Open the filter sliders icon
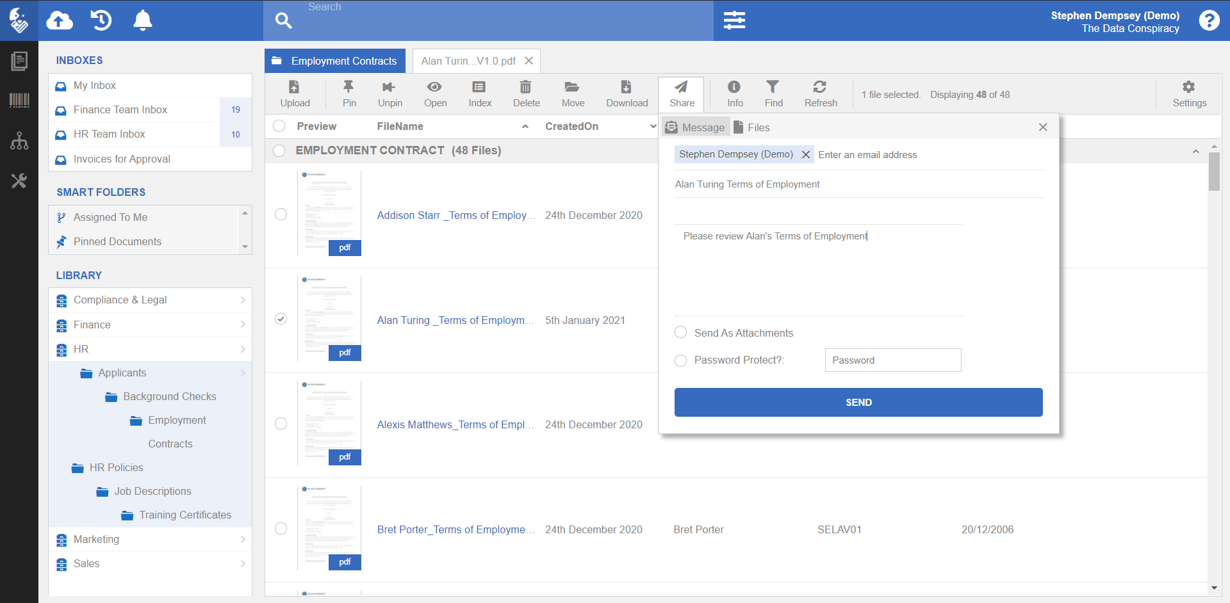 pyautogui.click(x=734, y=20)
